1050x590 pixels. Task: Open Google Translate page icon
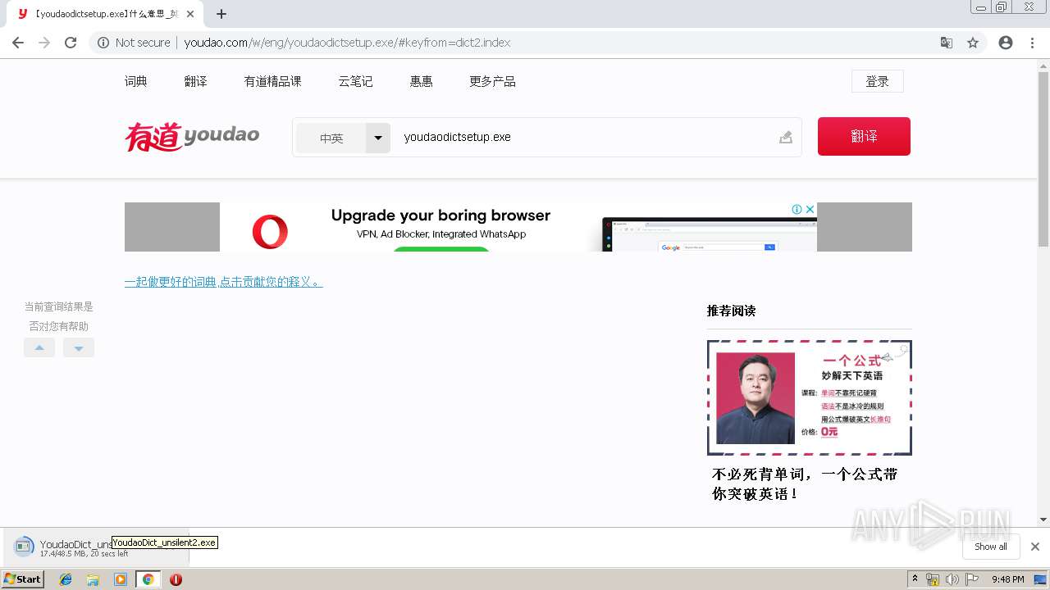point(947,43)
